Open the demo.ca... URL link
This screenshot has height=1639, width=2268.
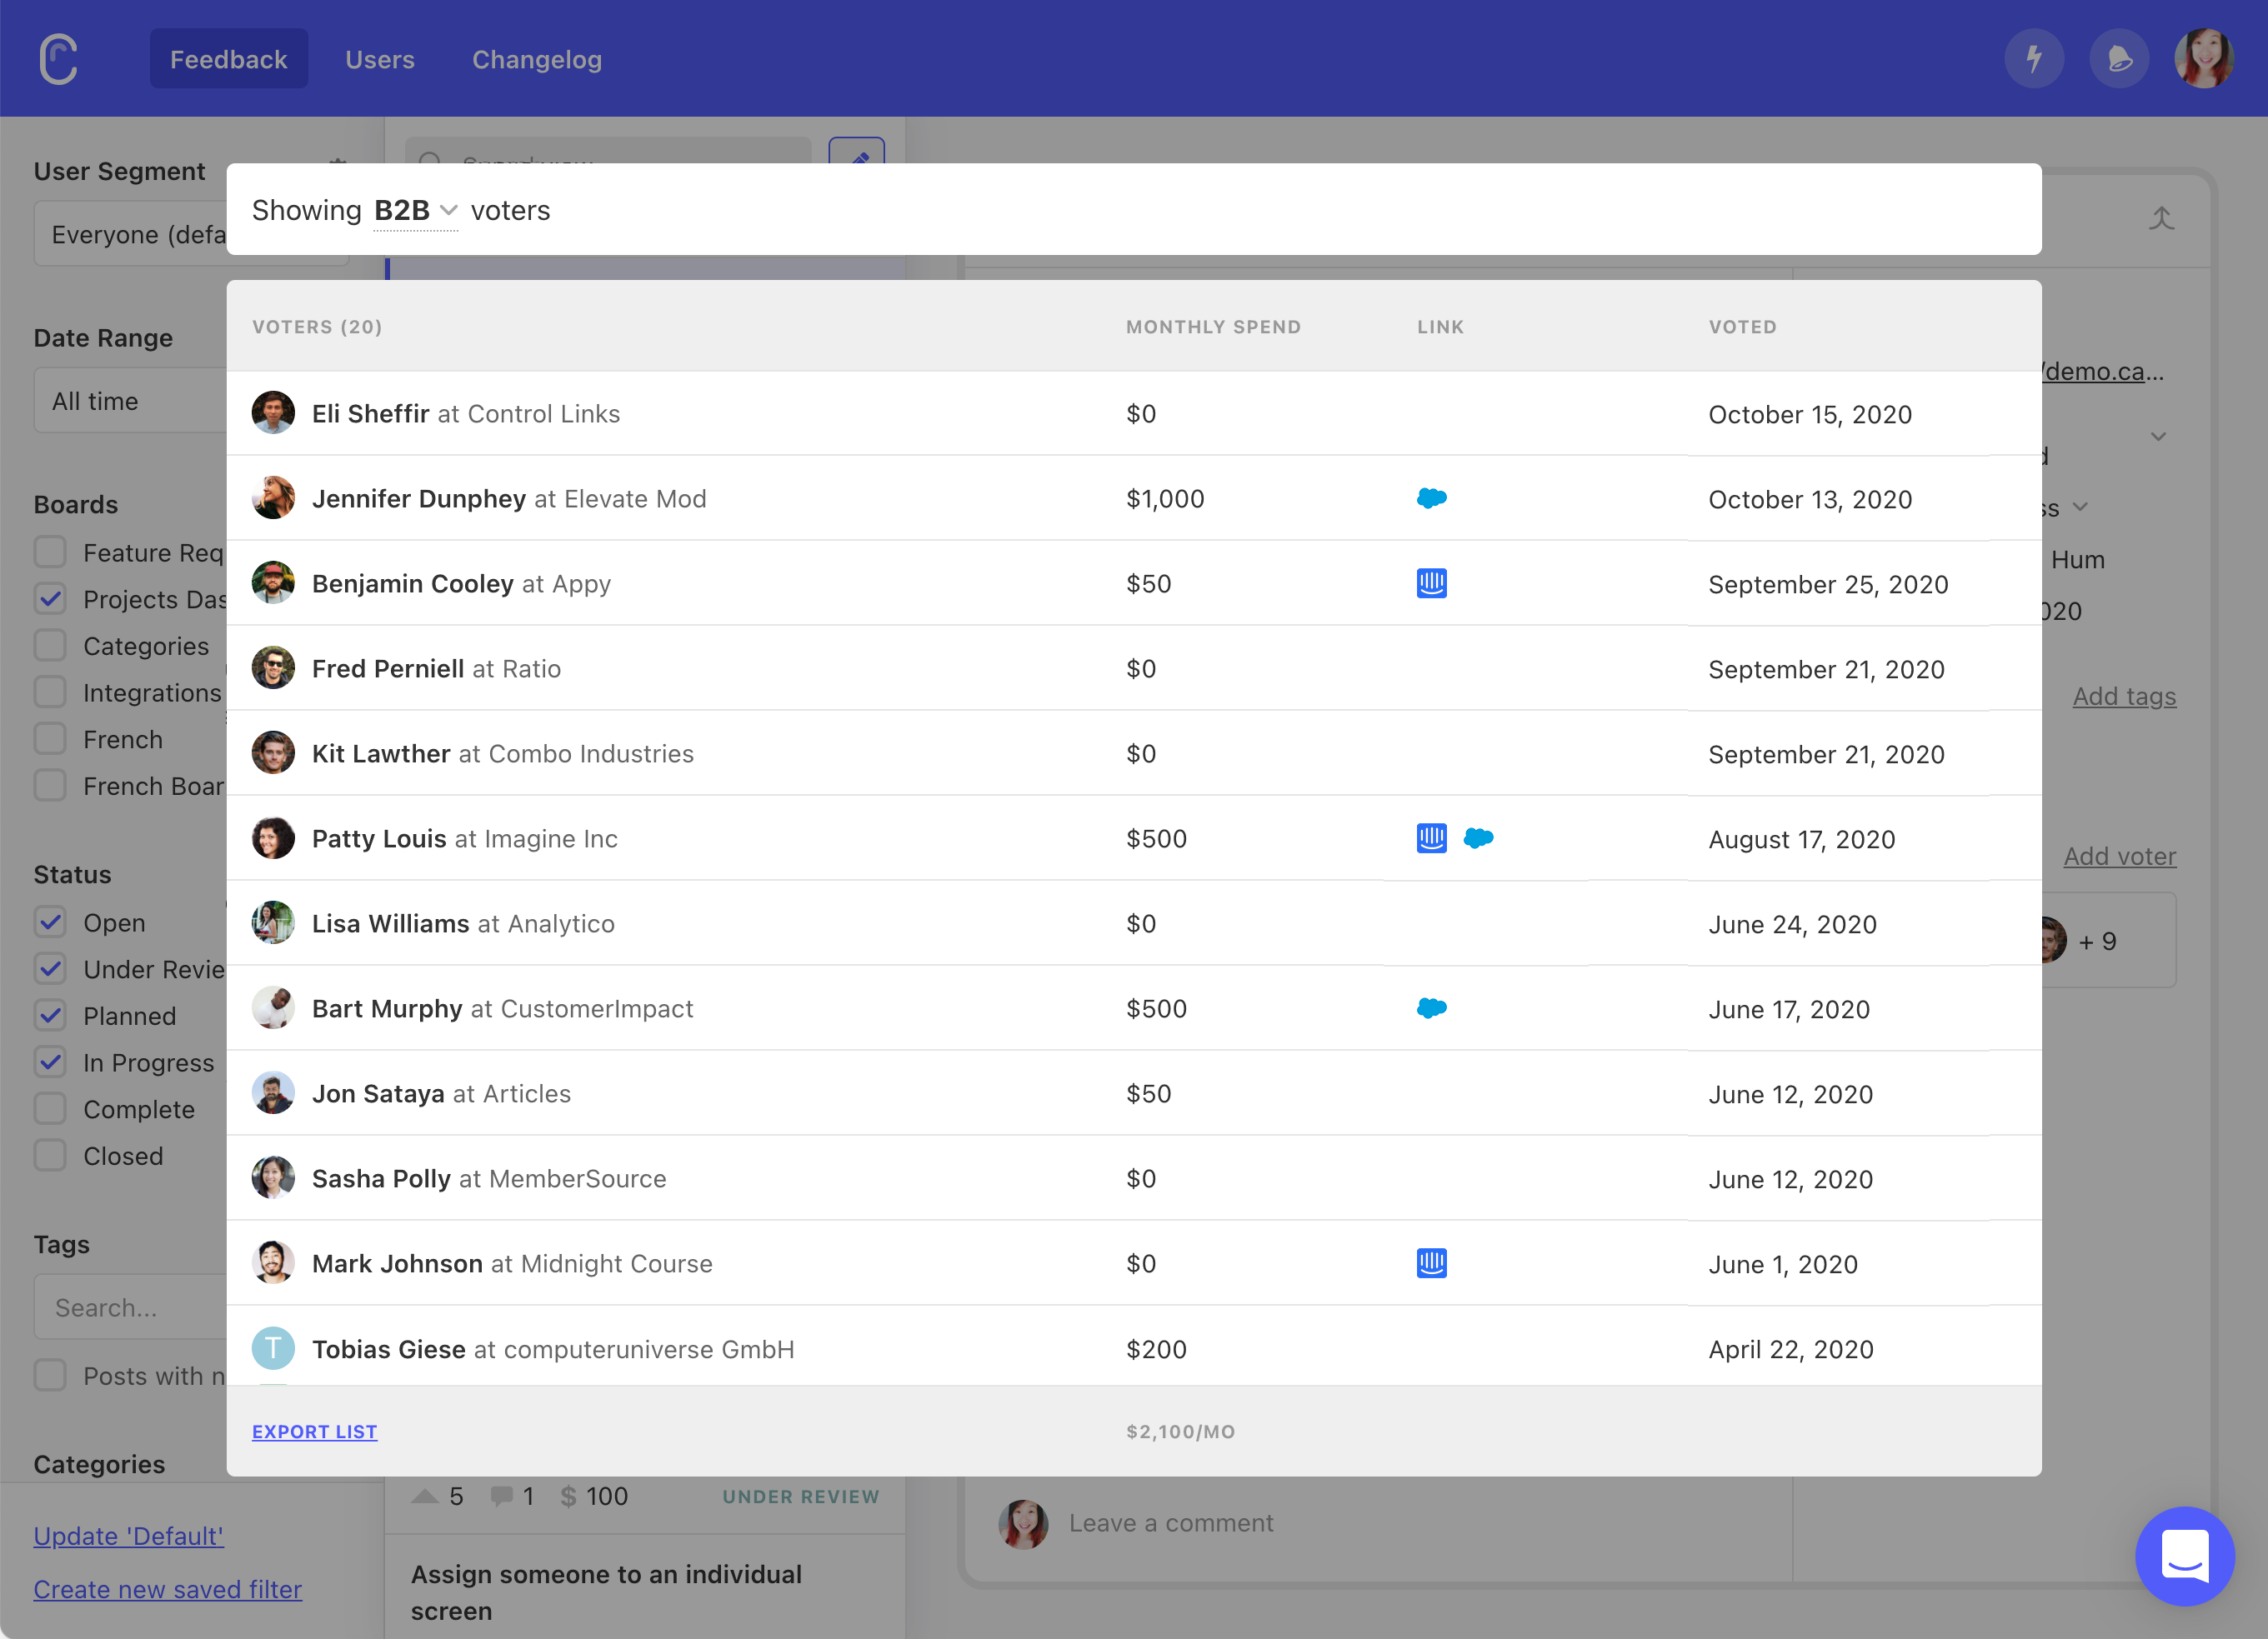pos(2103,371)
